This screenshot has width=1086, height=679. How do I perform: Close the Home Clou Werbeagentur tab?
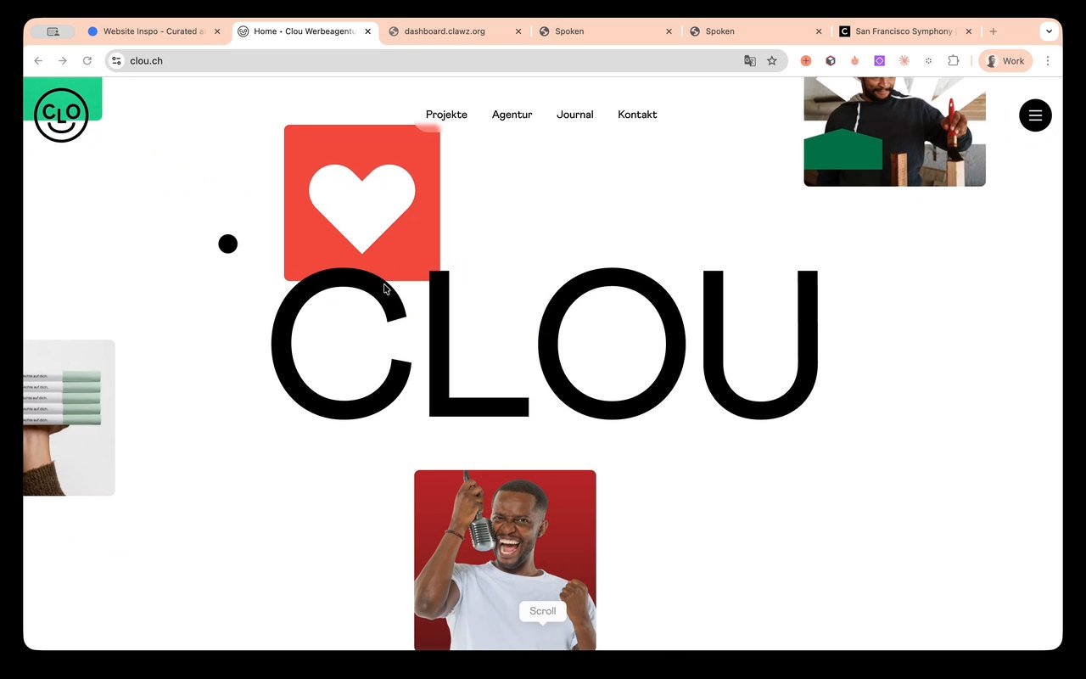368,31
